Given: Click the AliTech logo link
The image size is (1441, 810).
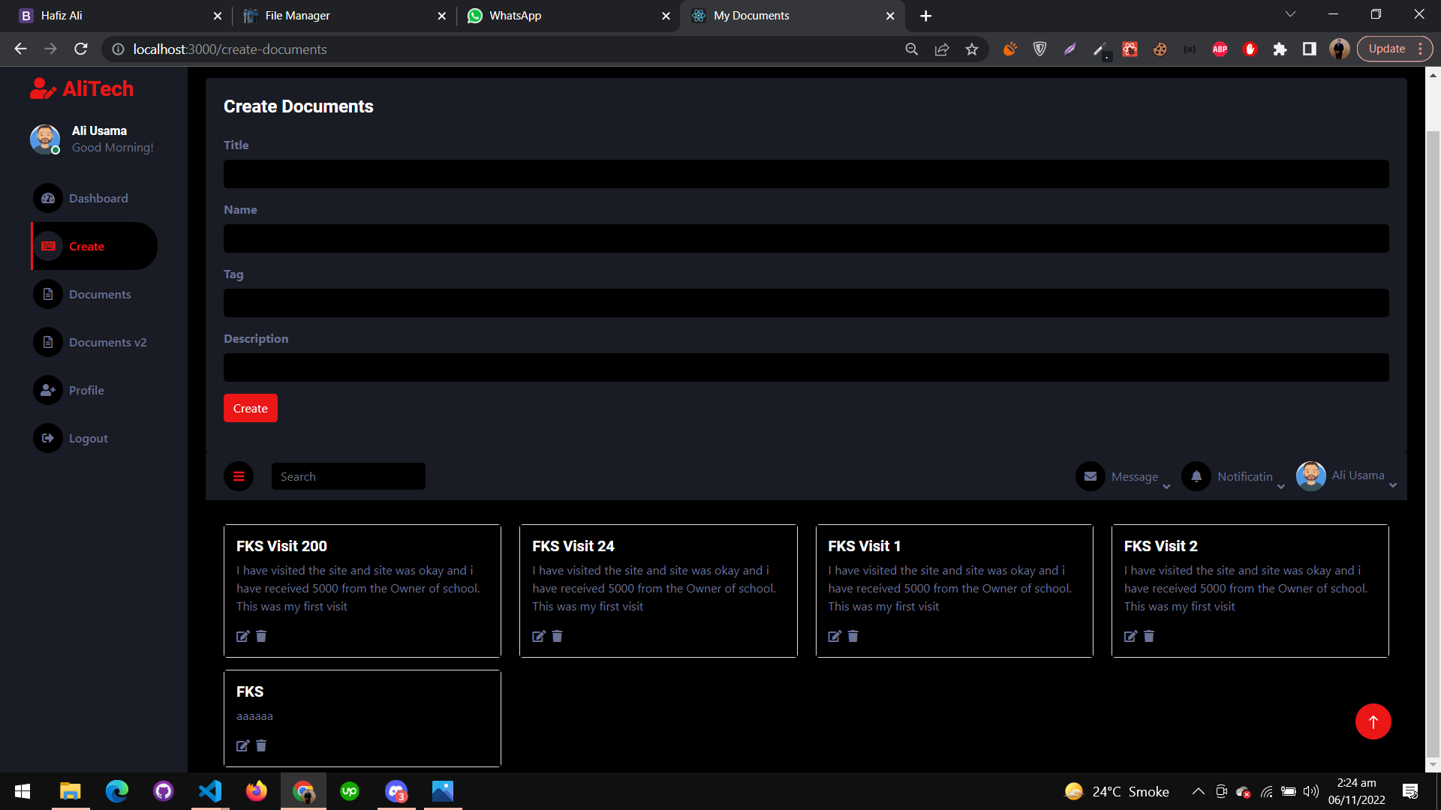Looking at the screenshot, I should [82, 88].
